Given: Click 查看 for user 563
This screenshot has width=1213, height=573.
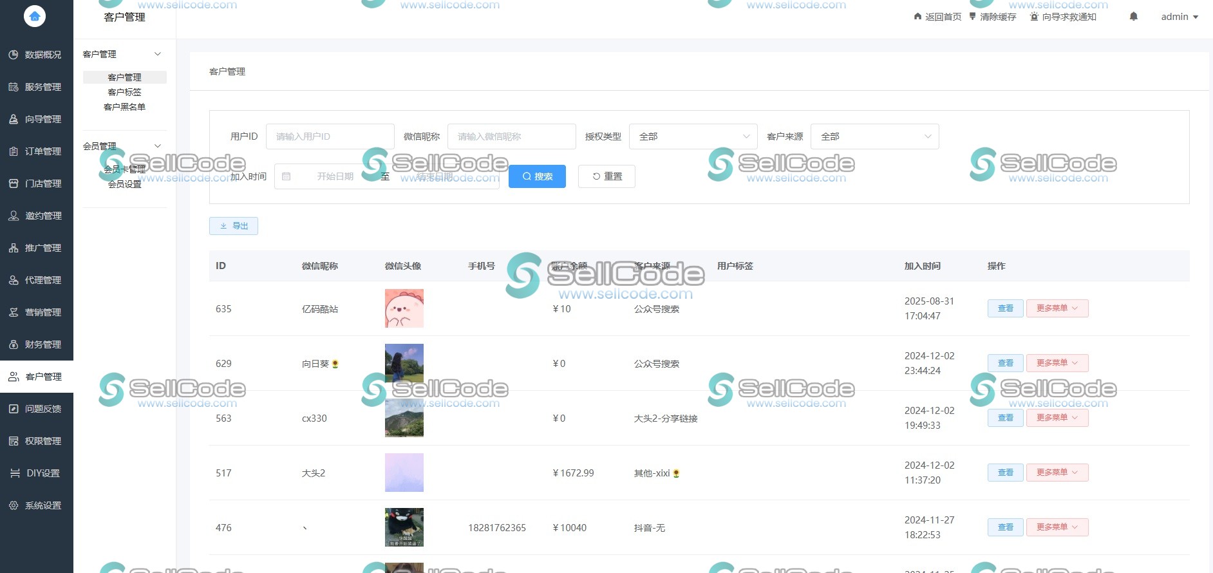Looking at the screenshot, I should click(1005, 418).
